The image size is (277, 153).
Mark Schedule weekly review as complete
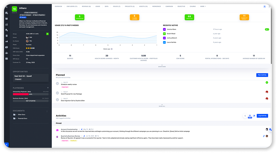tap(57, 83)
